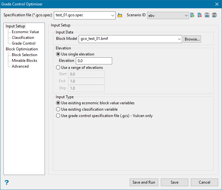Viewport: 222px width, 190px height.
Task: Click the Save and Run button
Action: click(x=144, y=182)
